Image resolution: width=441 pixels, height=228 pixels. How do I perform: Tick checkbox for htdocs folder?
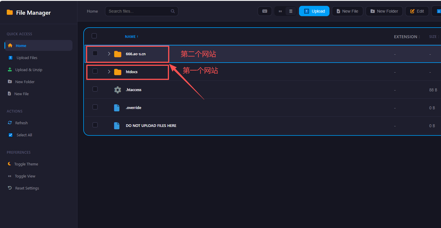[x=95, y=71]
